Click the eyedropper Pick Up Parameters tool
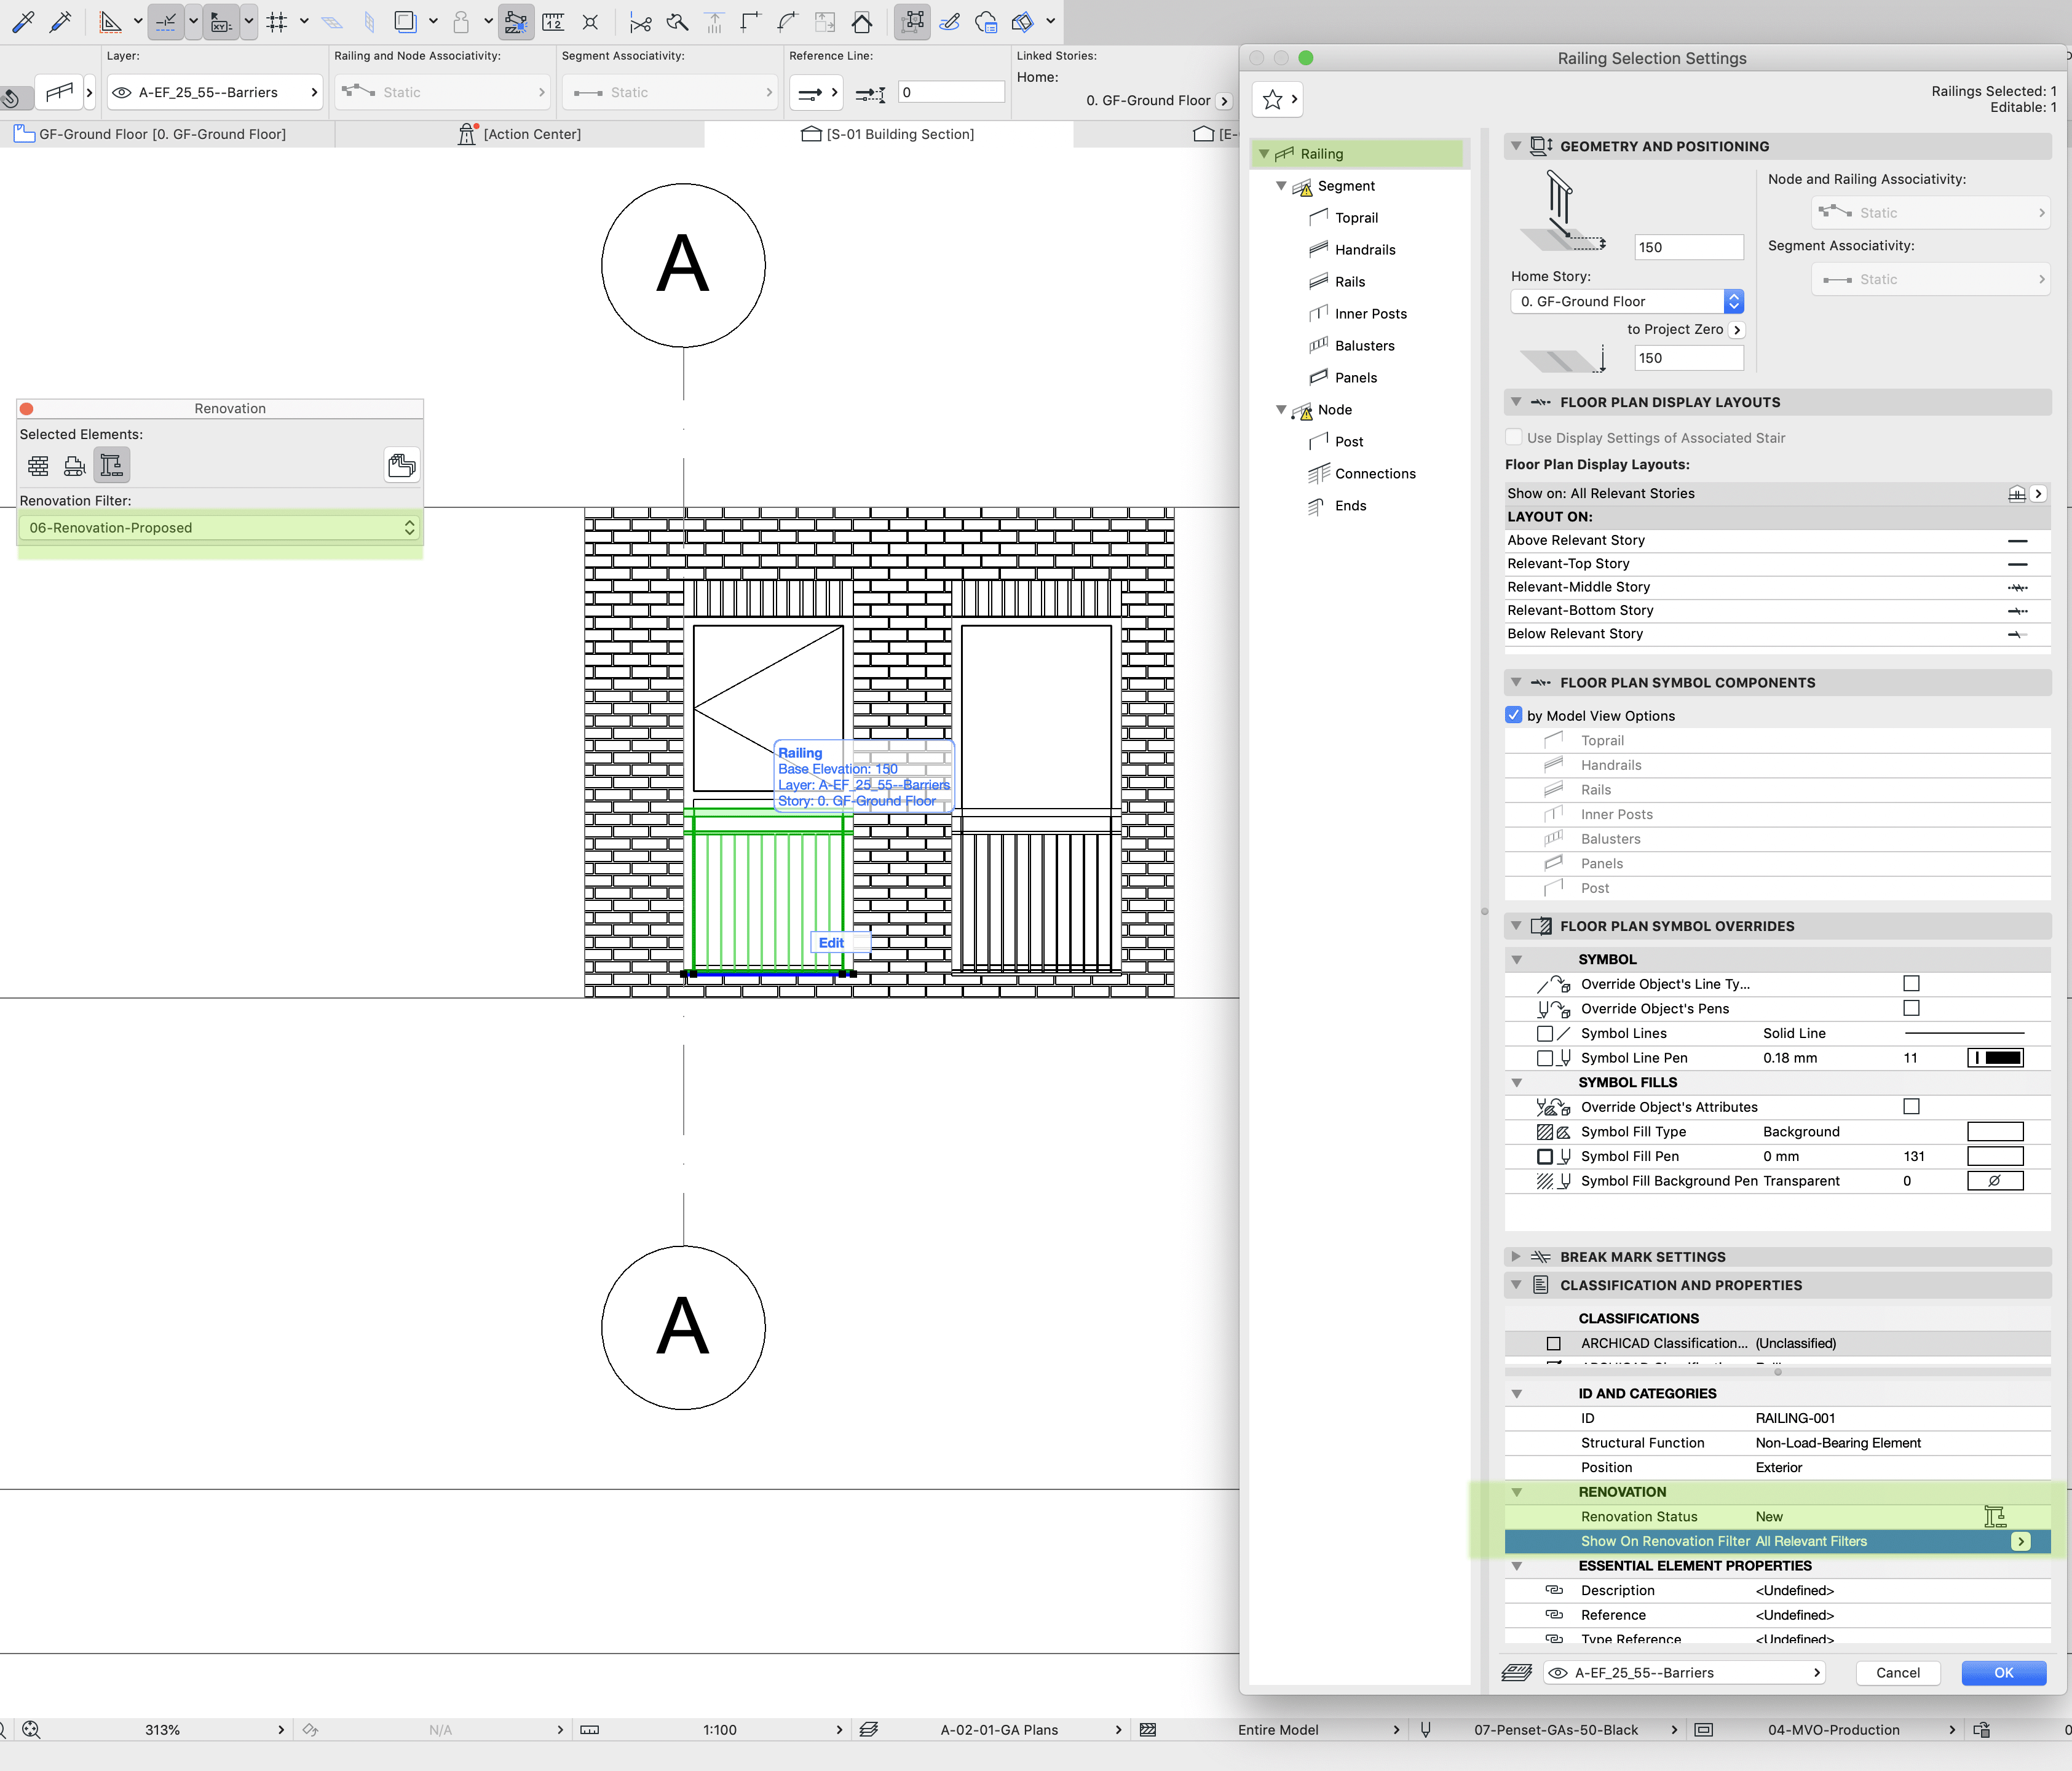The width and height of the screenshot is (2072, 1771). pos(22,21)
